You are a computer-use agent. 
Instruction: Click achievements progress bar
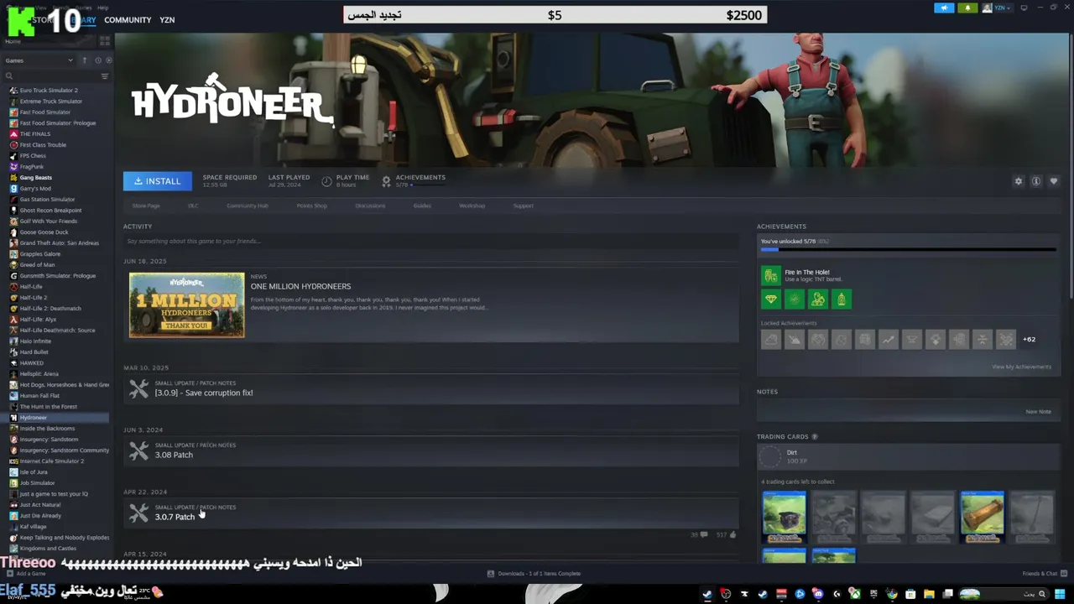pos(908,250)
